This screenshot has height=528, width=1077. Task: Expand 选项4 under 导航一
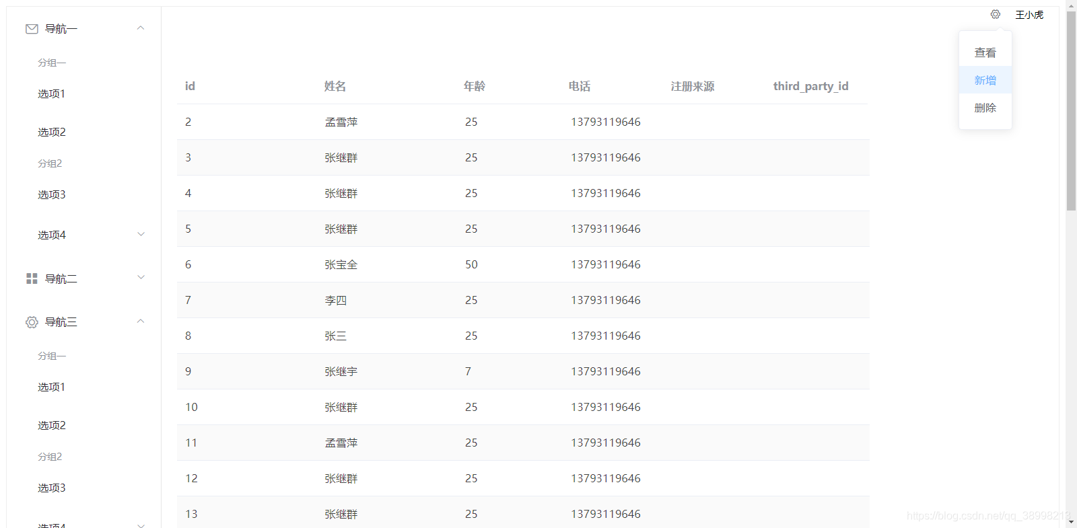[x=141, y=234]
